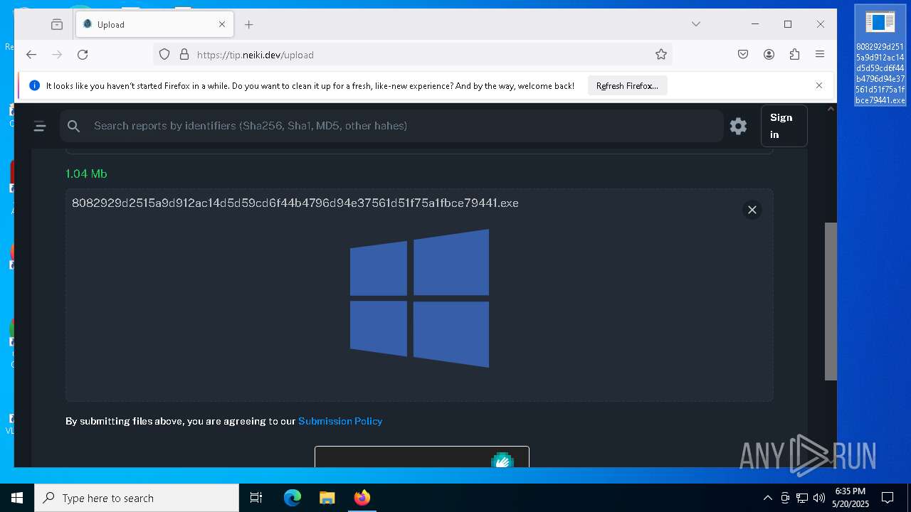Click the search magnifier icon

pyautogui.click(x=73, y=126)
